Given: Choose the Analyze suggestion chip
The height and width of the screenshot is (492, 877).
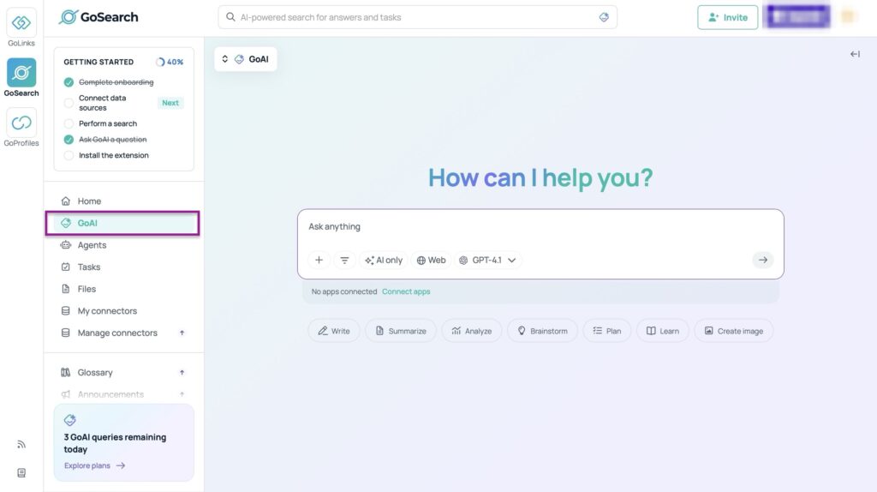Looking at the screenshot, I should coord(472,331).
